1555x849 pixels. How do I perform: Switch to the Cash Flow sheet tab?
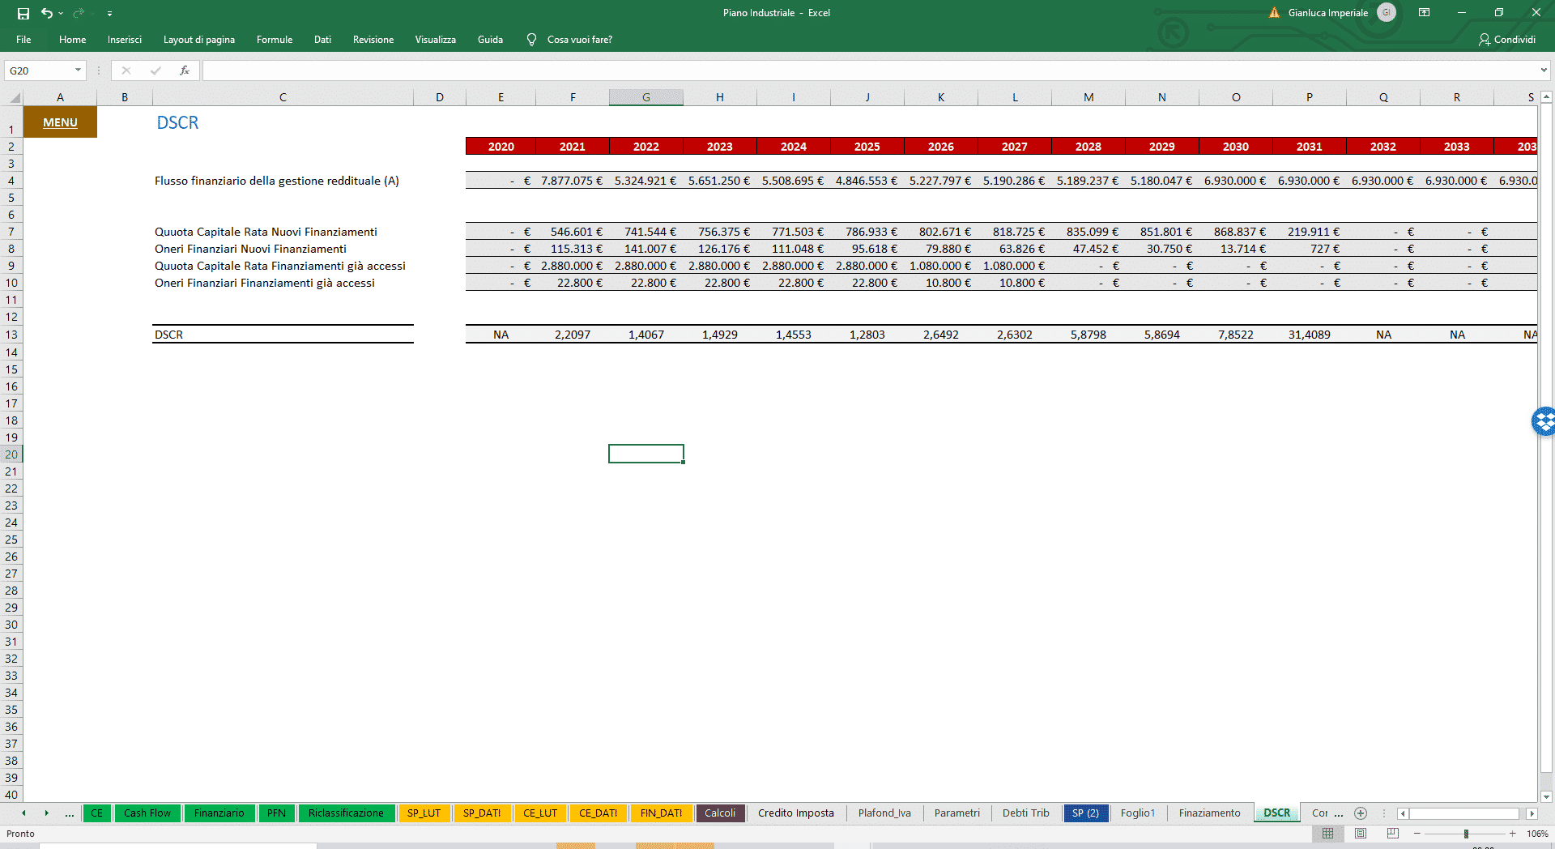[147, 813]
